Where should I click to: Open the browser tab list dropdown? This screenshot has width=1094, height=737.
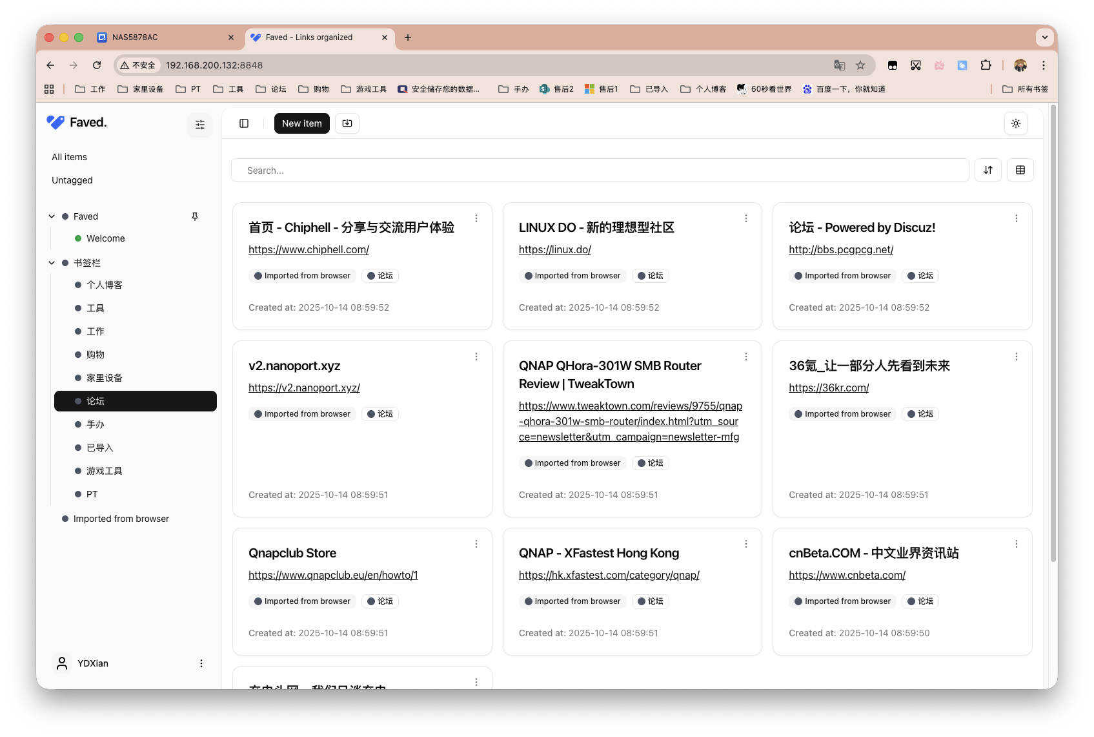click(1044, 37)
